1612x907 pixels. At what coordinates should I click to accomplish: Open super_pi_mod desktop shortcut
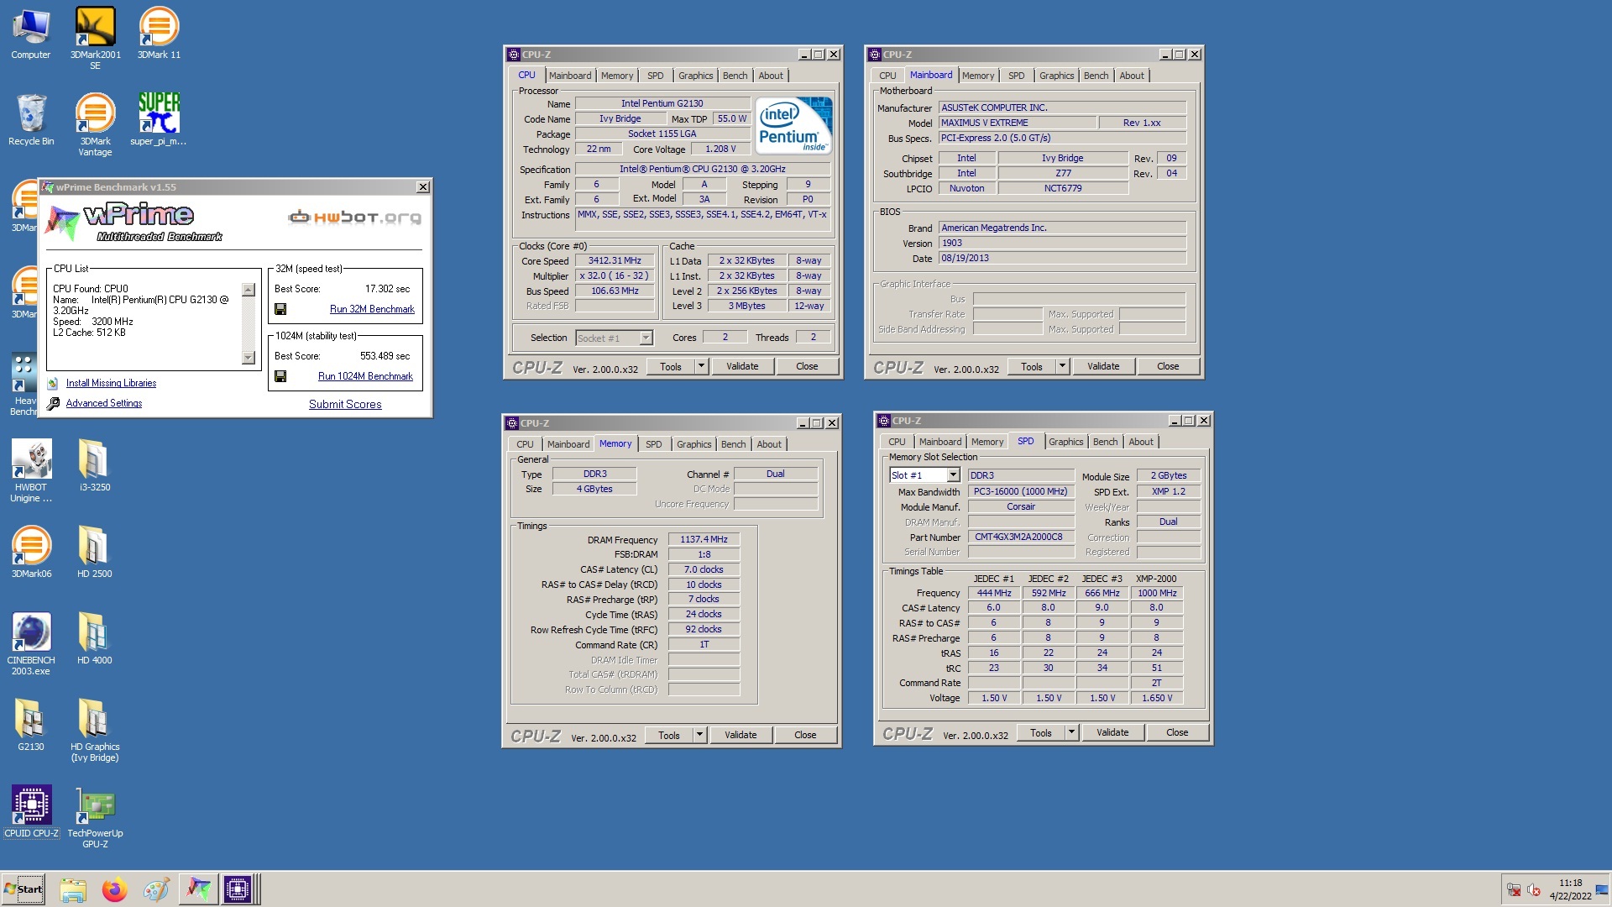(x=159, y=120)
